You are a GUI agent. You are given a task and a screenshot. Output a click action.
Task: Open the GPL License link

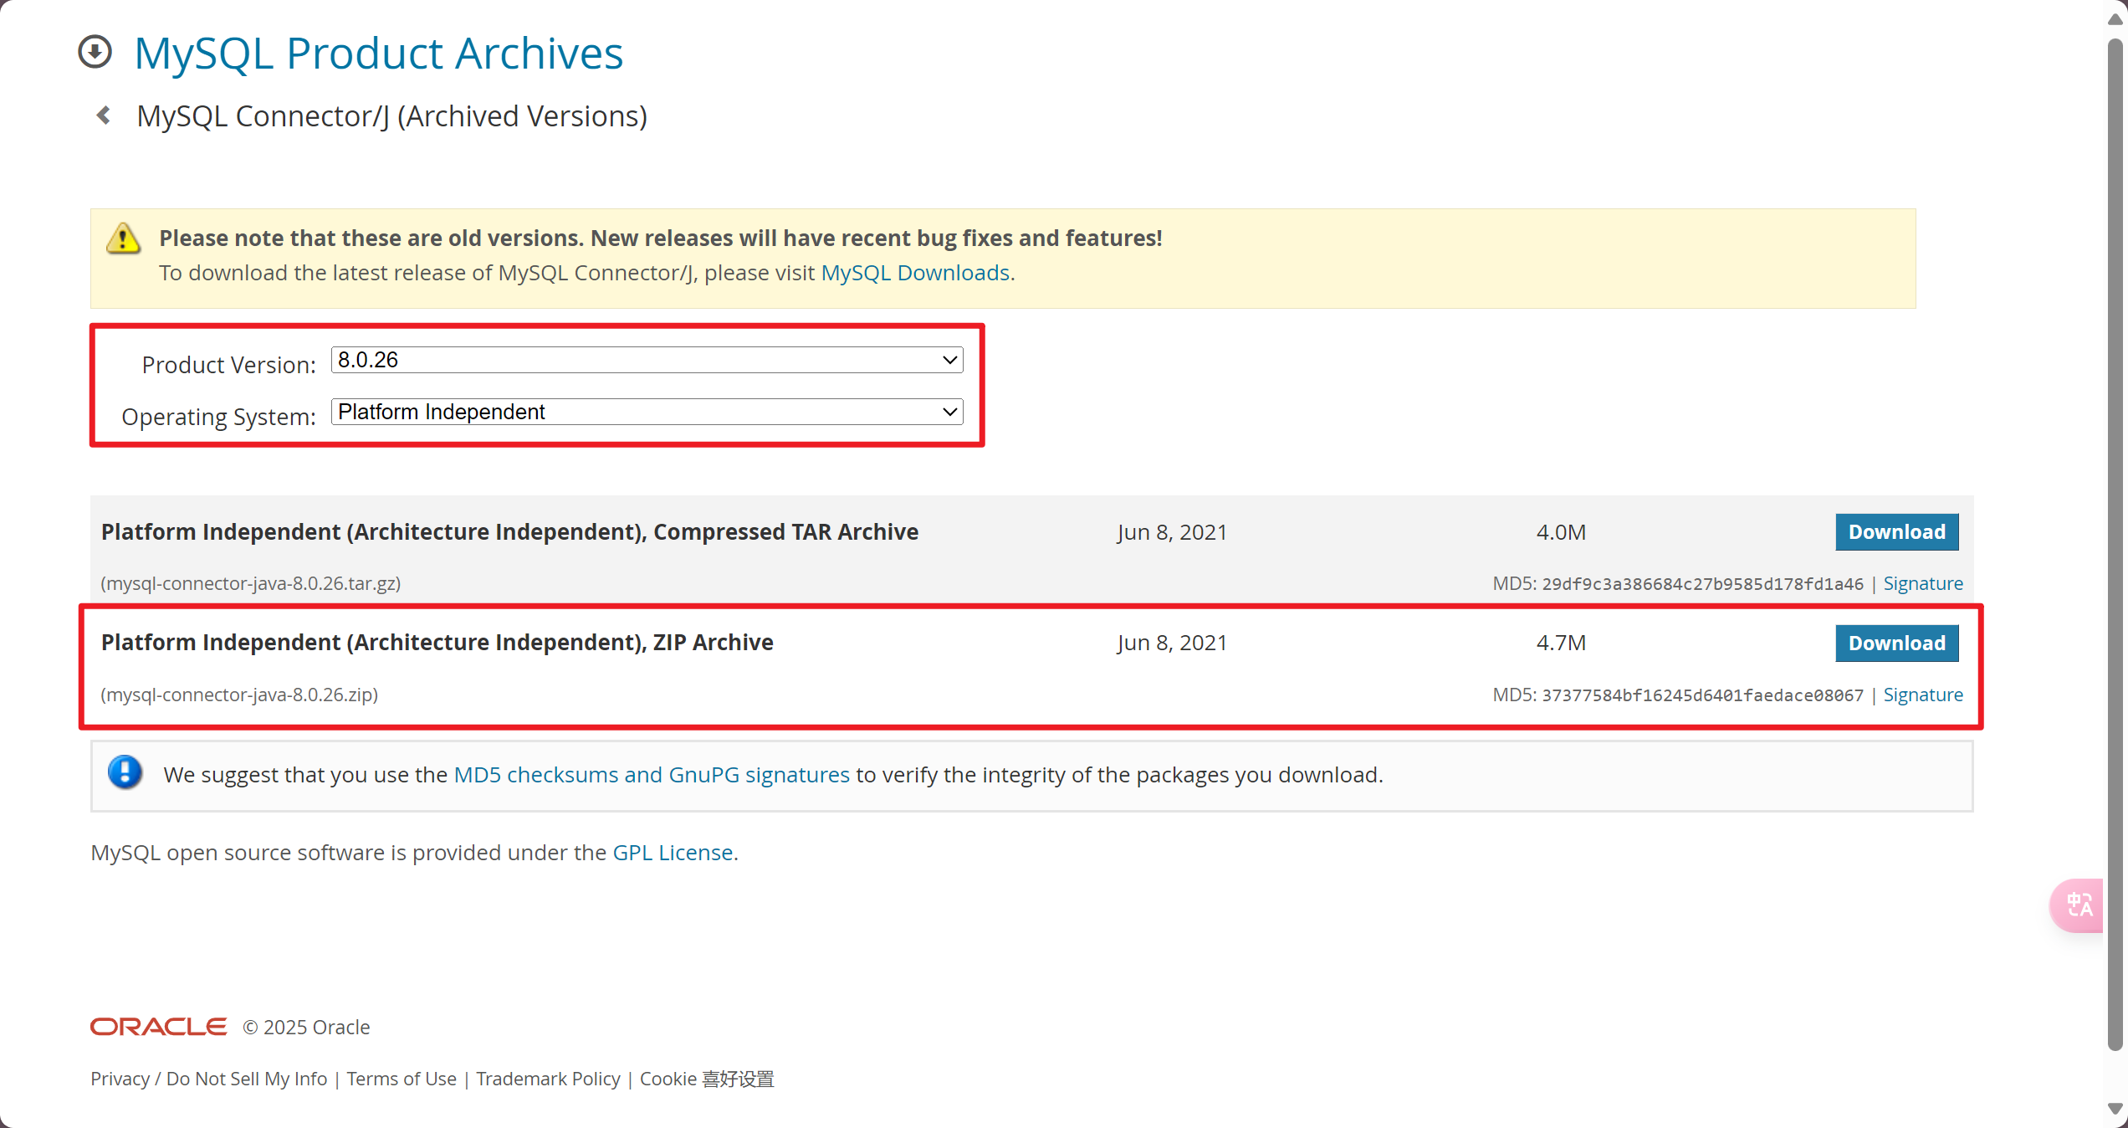pyautogui.click(x=673, y=853)
